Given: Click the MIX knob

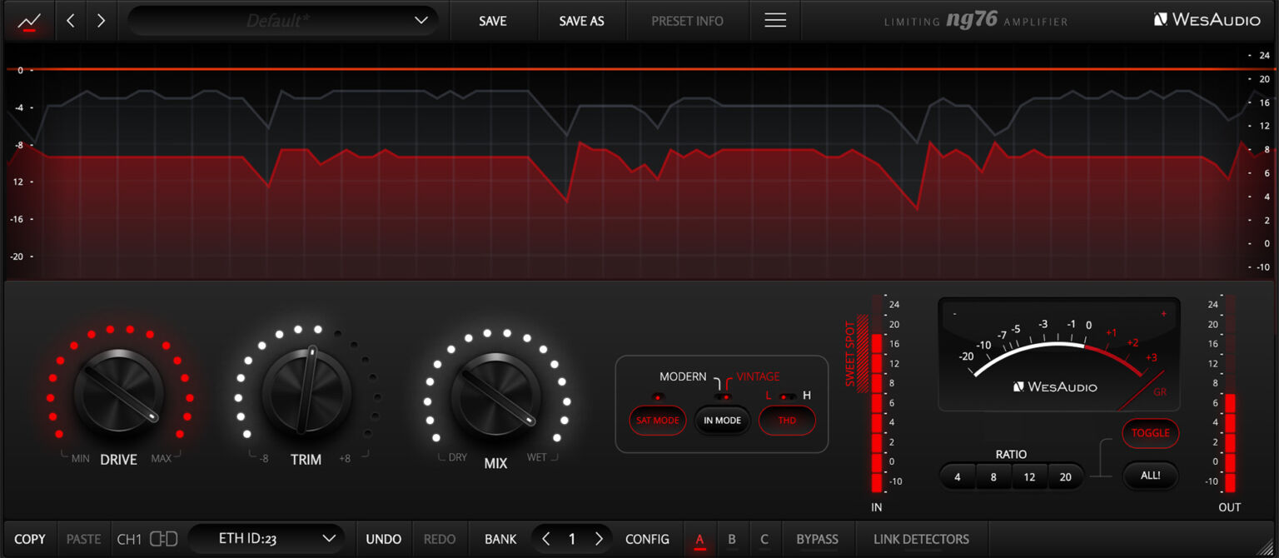Looking at the screenshot, I should [496, 396].
